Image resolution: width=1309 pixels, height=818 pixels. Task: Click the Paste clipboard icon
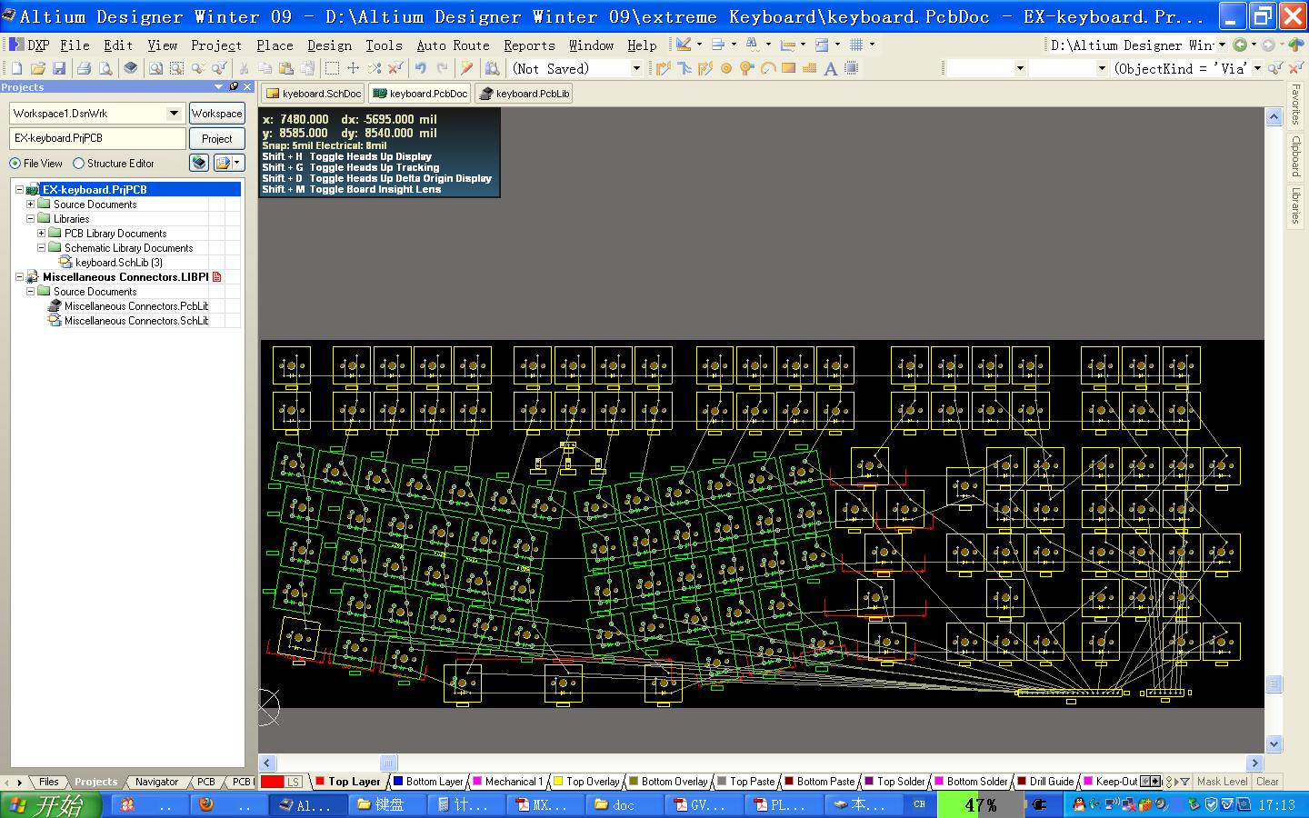pos(285,68)
